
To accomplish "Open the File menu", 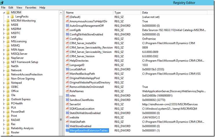I will (x=3, y=7).
